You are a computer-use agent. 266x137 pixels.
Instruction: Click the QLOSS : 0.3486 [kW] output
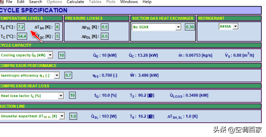[189, 95]
